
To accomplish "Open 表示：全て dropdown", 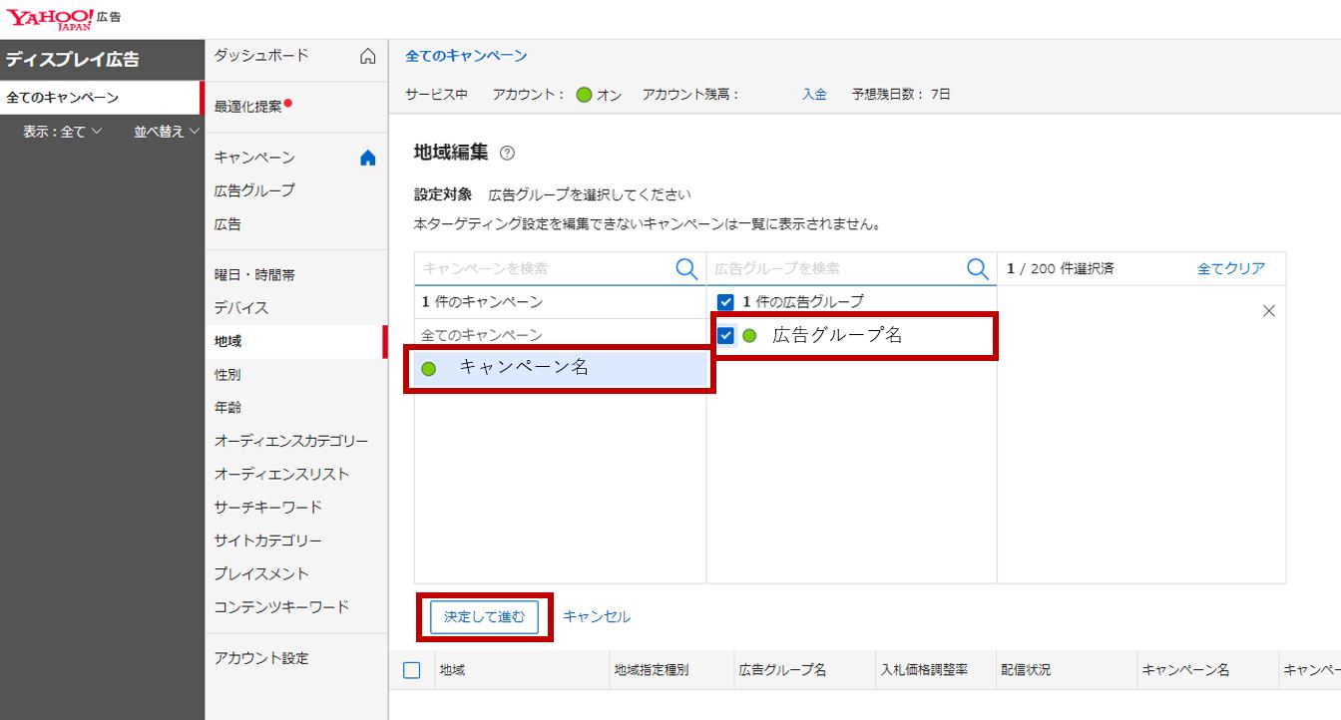I will pyautogui.click(x=63, y=132).
